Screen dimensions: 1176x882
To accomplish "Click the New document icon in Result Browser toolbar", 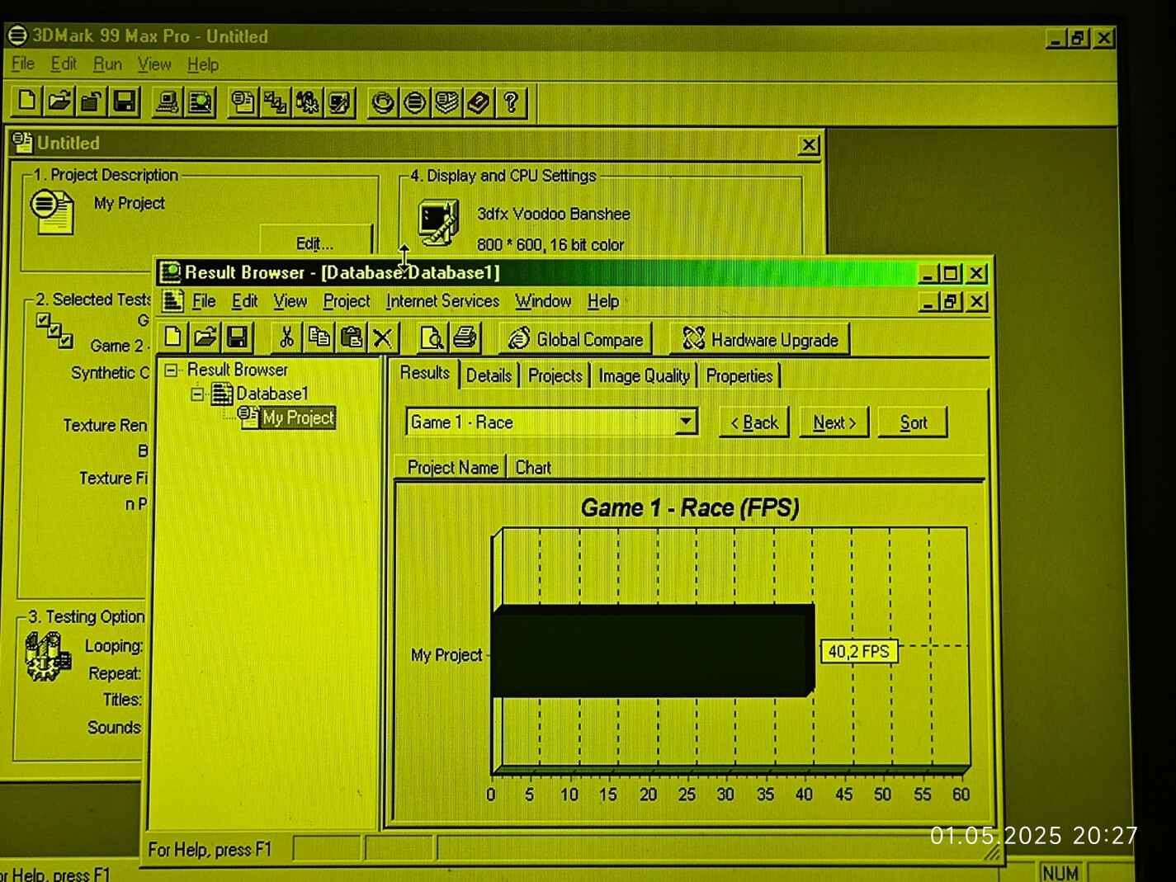I will 173,337.
